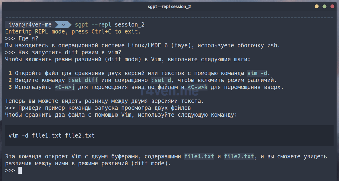Click the 'ivan@r4ven-me' prompt segment
Viewport: 339px width, 181px height.
[x=30, y=25]
